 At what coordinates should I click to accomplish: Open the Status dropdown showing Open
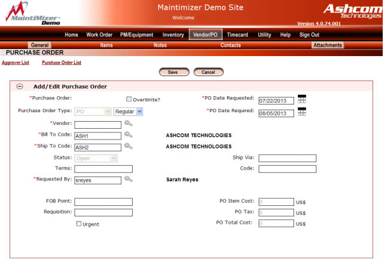(96, 158)
